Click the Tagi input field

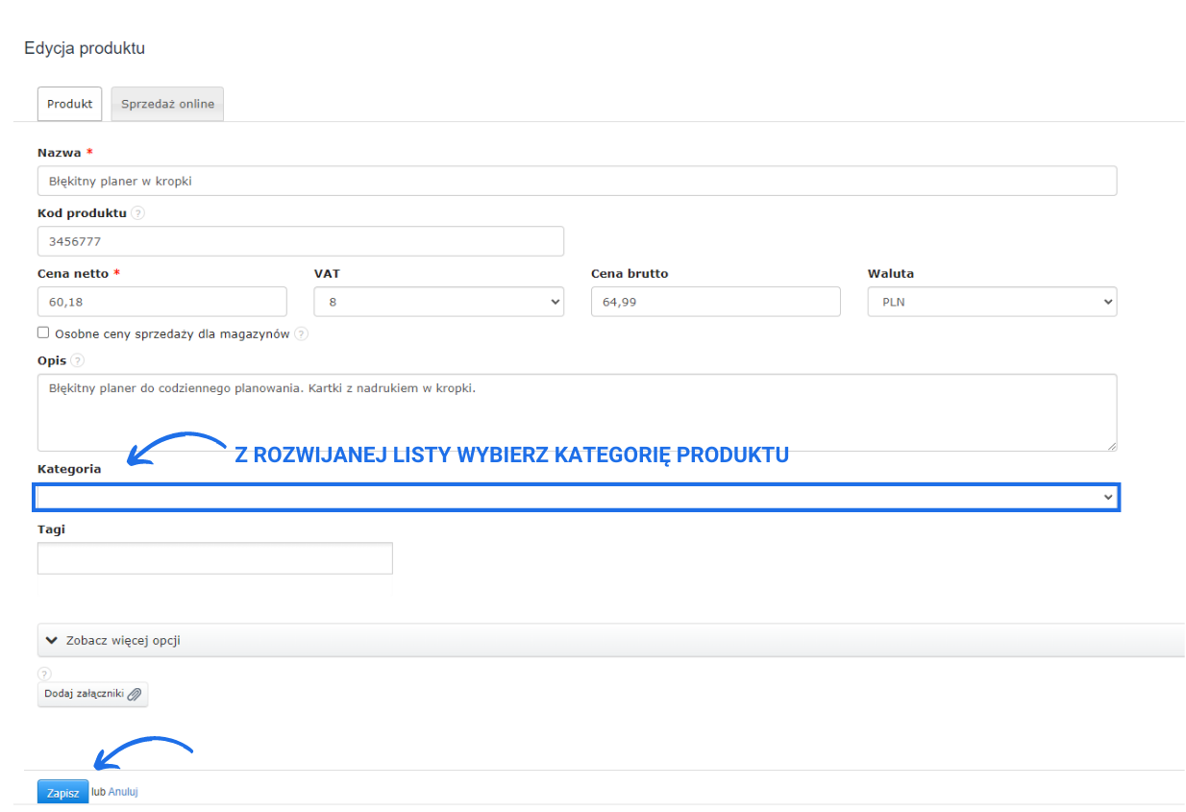point(214,558)
